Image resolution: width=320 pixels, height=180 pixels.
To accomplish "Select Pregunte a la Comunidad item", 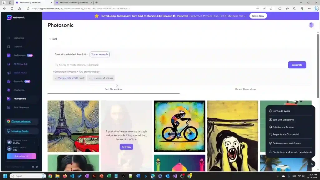I will pos(286,134).
